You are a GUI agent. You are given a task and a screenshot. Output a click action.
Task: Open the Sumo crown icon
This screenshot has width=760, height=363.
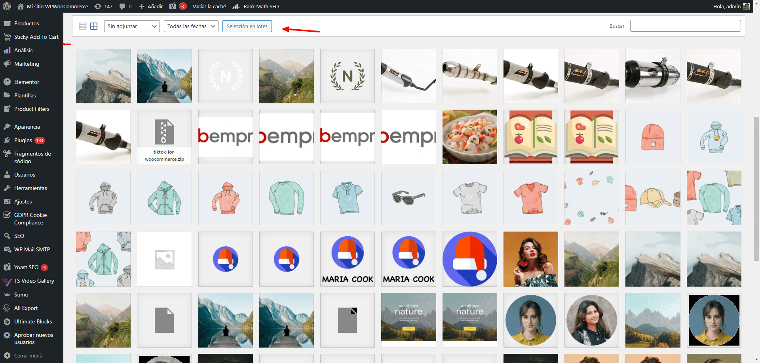tap(7, 295)
